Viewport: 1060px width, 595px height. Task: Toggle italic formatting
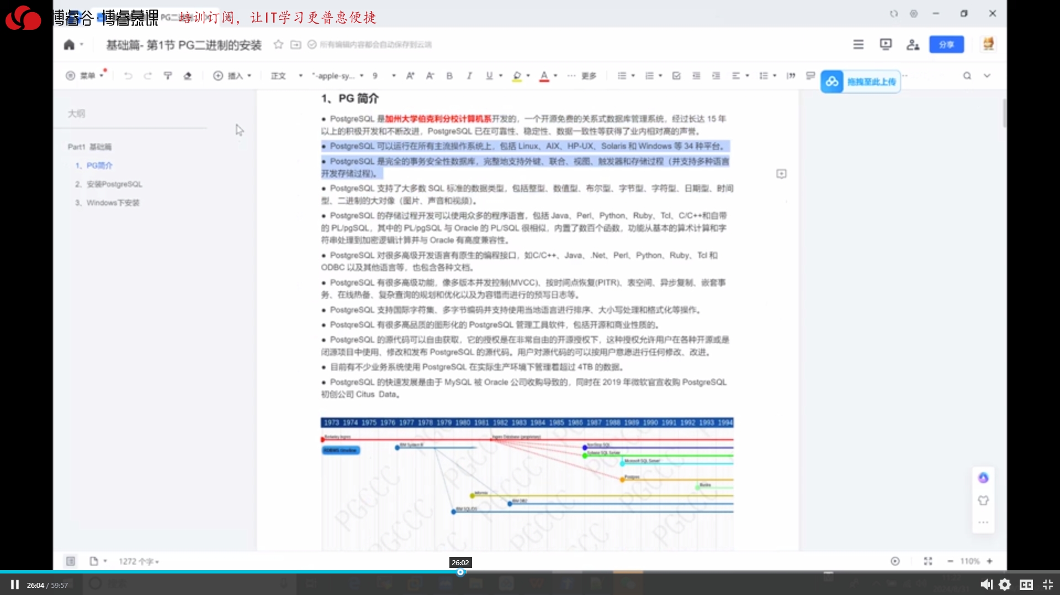coord(469,76)
